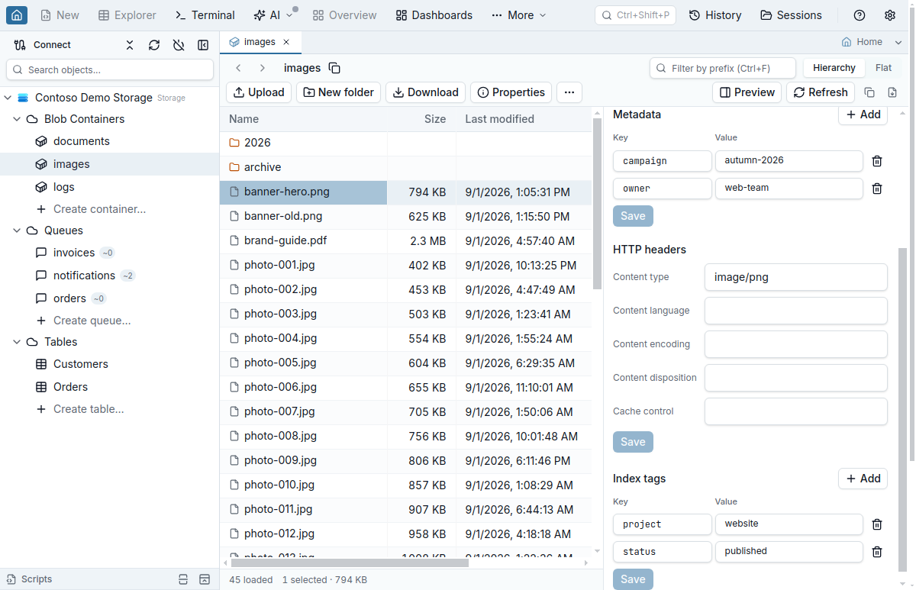Open the New menu item
Image resolution: width=916 pixels, height=590 pixels.
click(60, 15)
